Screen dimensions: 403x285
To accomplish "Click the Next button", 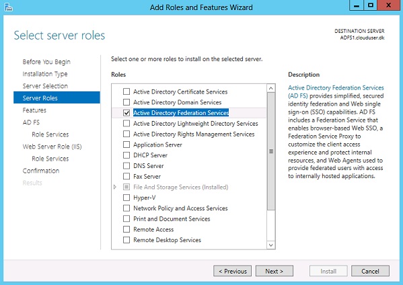I will coord(274,271).
